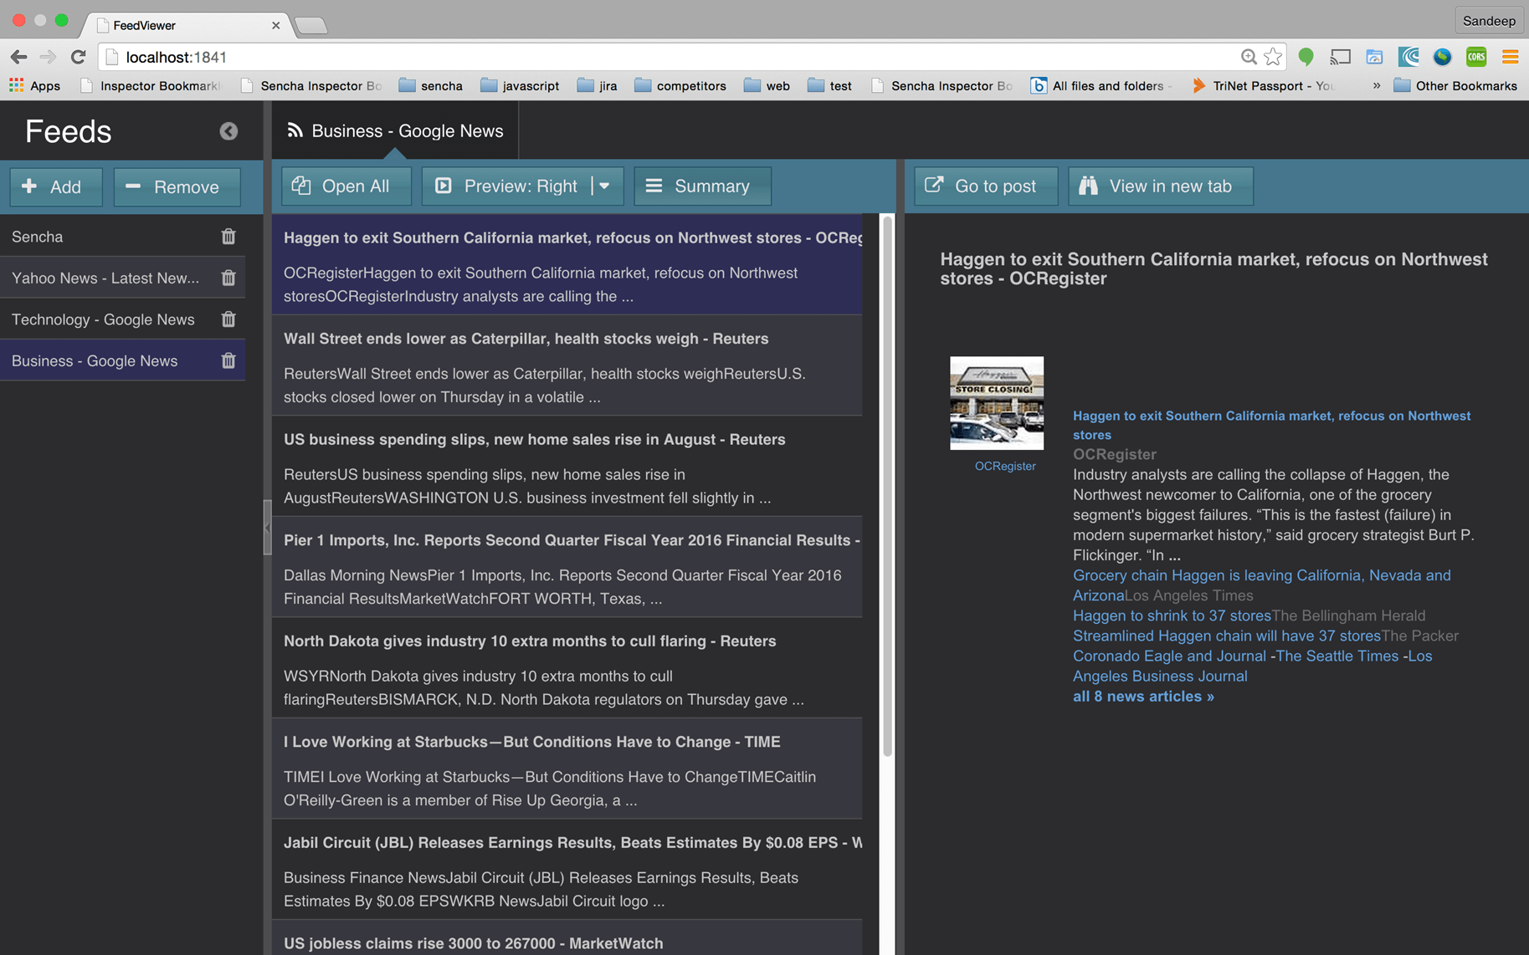1529x955 pixels.
Task: Toggle the Summary button
Action: pos(702,186)
